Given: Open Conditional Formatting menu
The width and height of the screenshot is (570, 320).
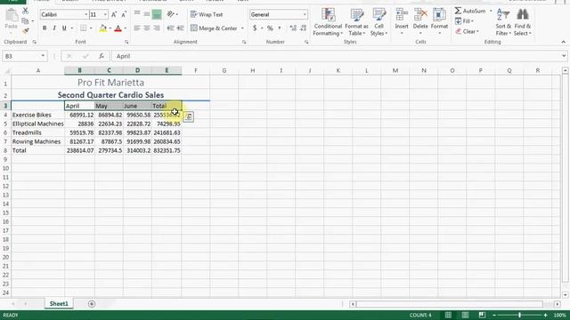Looking at the screenshot, I should point(328,21).
